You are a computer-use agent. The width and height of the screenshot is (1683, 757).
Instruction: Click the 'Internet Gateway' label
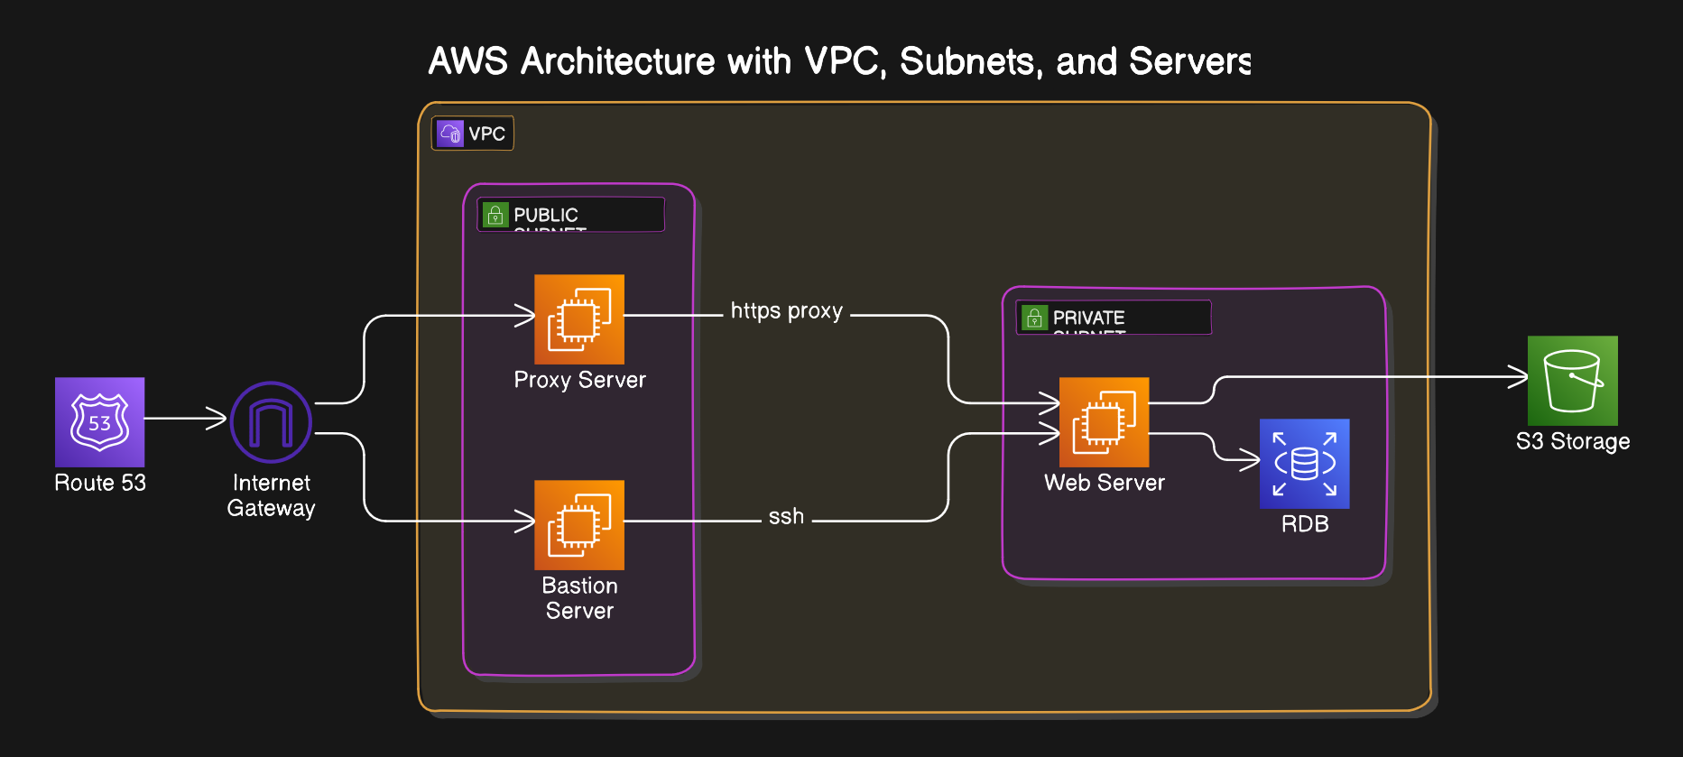coord(272,495)
